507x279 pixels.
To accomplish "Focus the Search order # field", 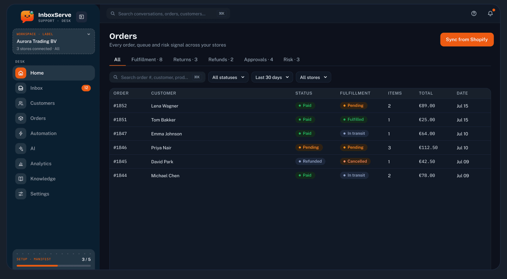I will click(x=157, y=77).
